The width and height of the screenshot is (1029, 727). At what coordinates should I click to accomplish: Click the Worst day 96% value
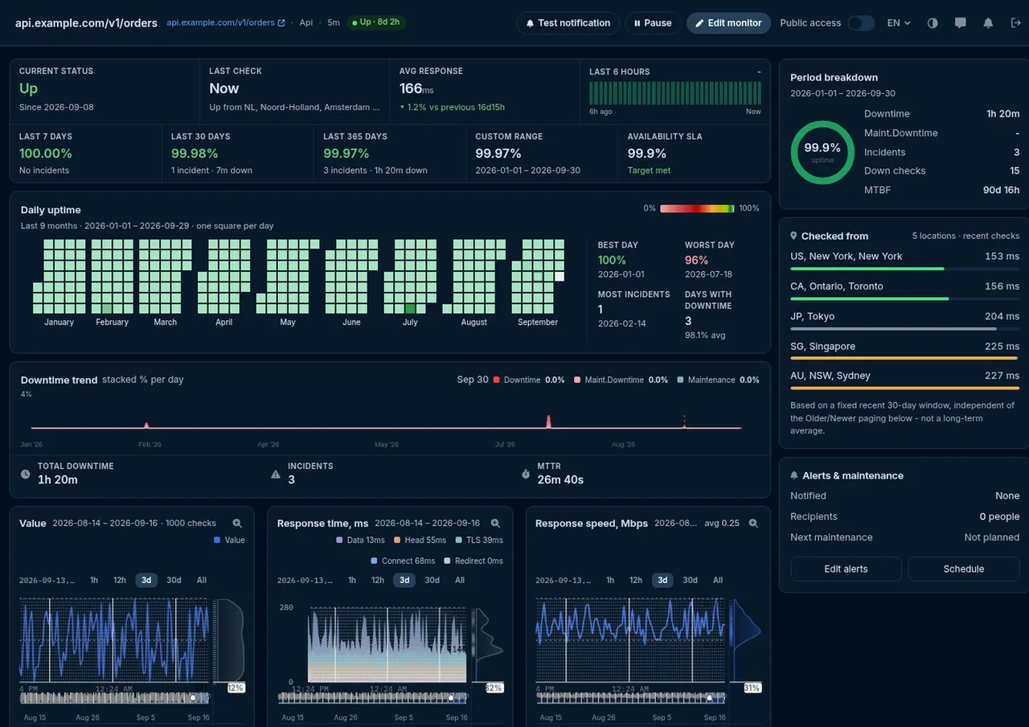click(696, 260)
